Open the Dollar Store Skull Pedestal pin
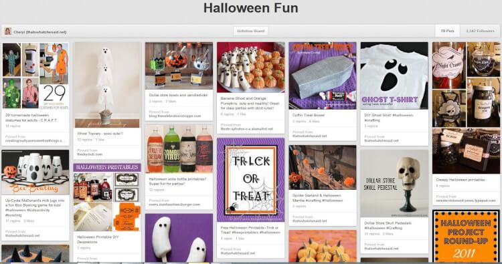The image size is (502, 264). (394, 183)
